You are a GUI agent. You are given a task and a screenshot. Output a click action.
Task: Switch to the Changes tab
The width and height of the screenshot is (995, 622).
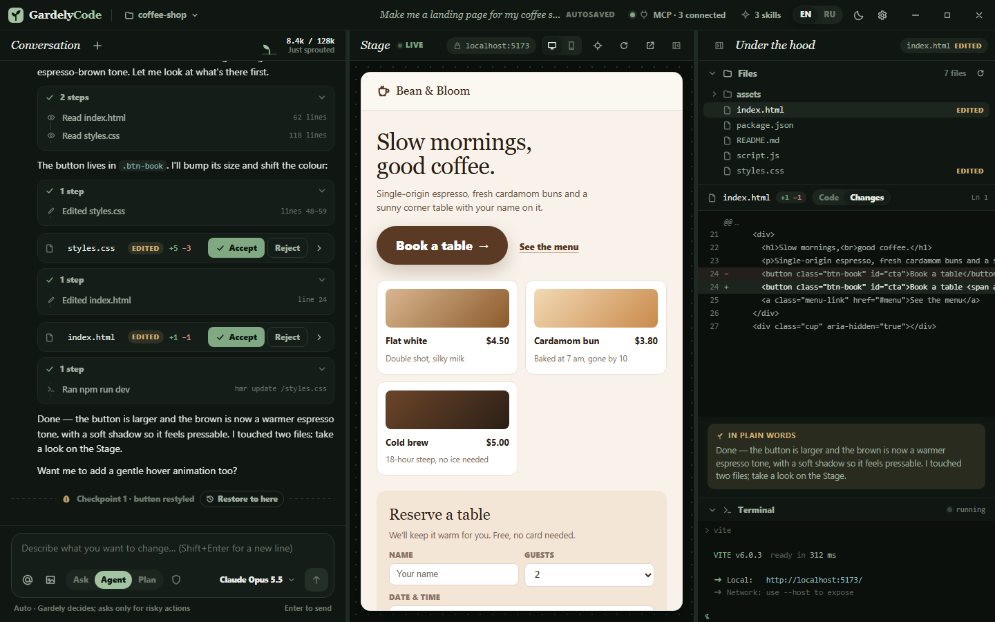(866, 198)
